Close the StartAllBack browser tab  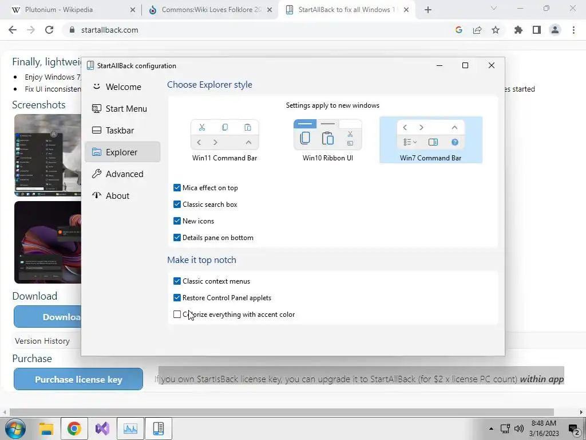coord(406,10)
